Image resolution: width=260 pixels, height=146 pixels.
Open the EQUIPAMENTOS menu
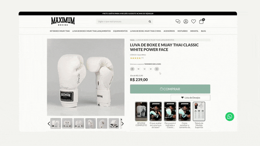click(x=120, y=31)
